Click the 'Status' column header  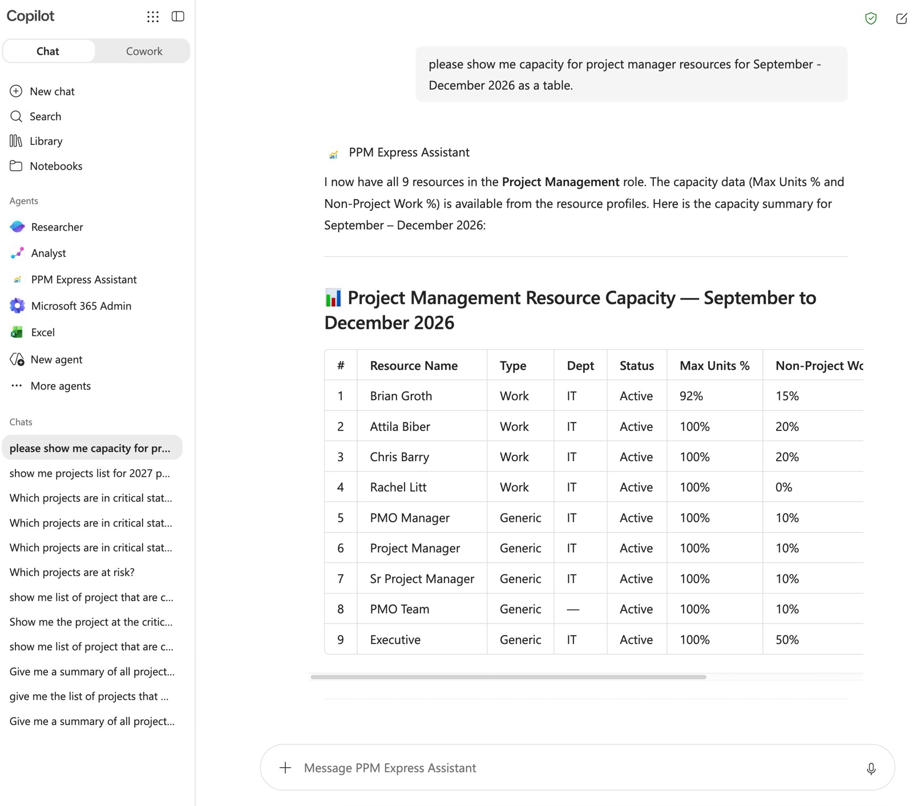pyautogui.click(x=637, y=366)
